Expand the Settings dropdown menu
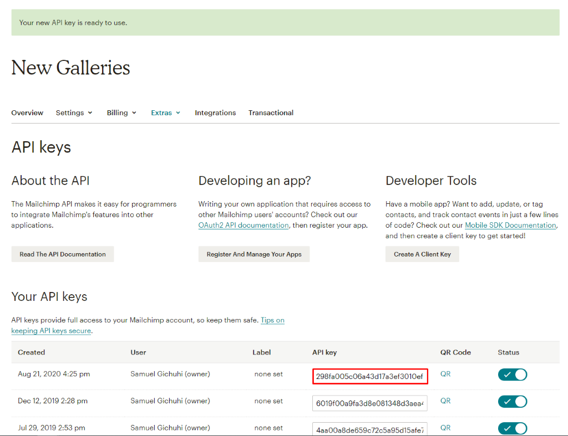 (x=74, y=112)
